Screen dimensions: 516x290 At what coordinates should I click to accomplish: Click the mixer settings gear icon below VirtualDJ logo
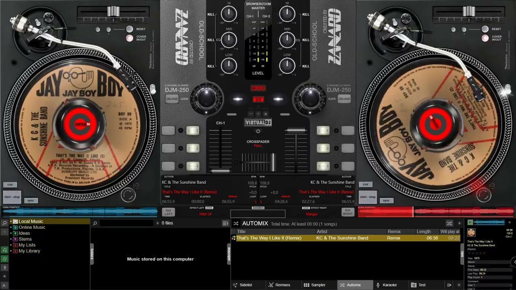pos(258,131)
